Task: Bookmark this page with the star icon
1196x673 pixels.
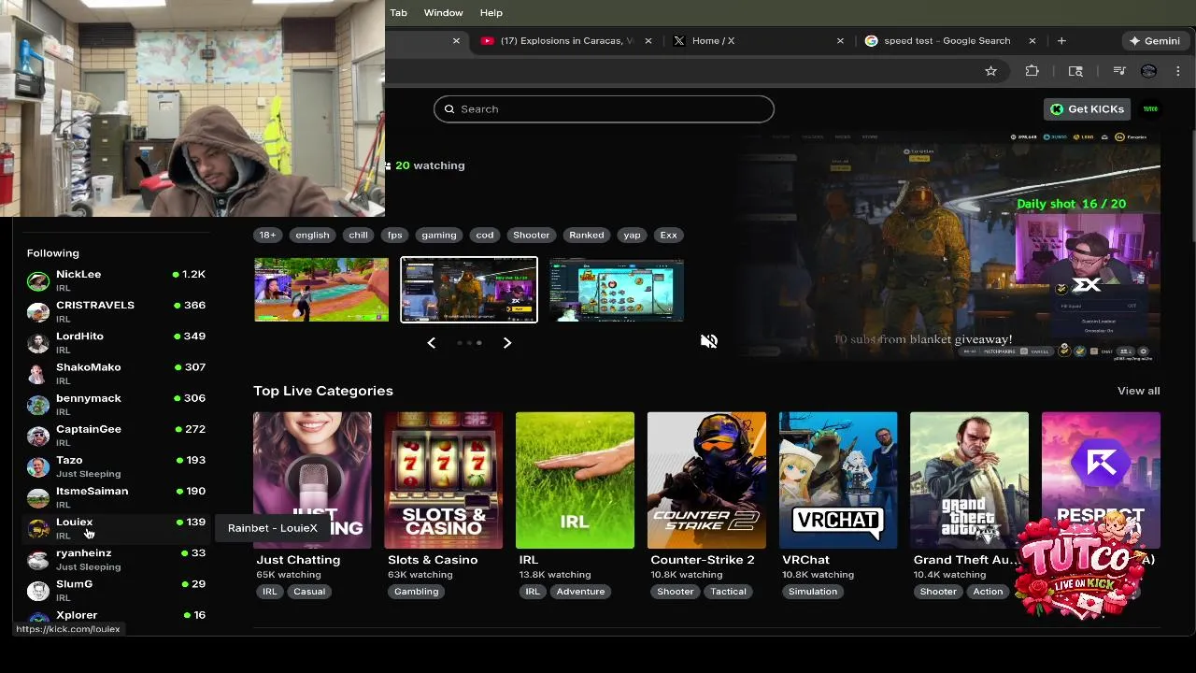Action: (990, 71)
